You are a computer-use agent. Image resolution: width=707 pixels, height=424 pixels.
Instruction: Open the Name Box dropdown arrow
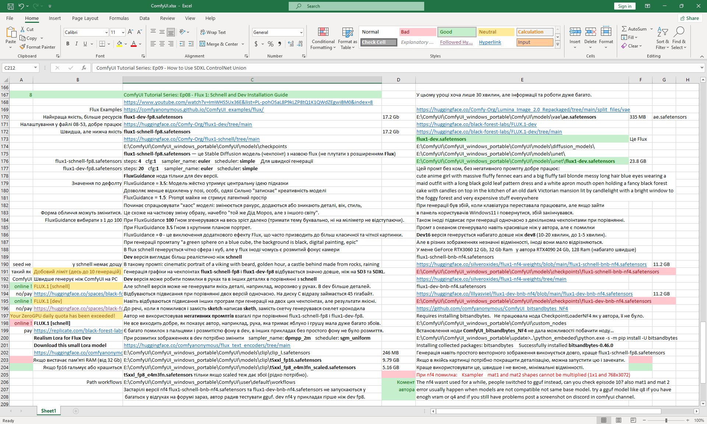tap(35, 68)
